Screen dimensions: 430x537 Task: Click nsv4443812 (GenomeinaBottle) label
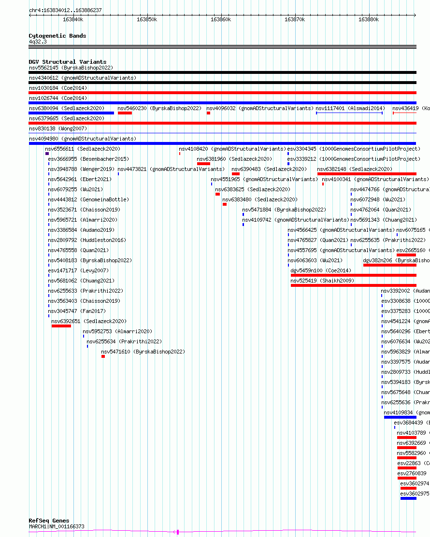88,199
